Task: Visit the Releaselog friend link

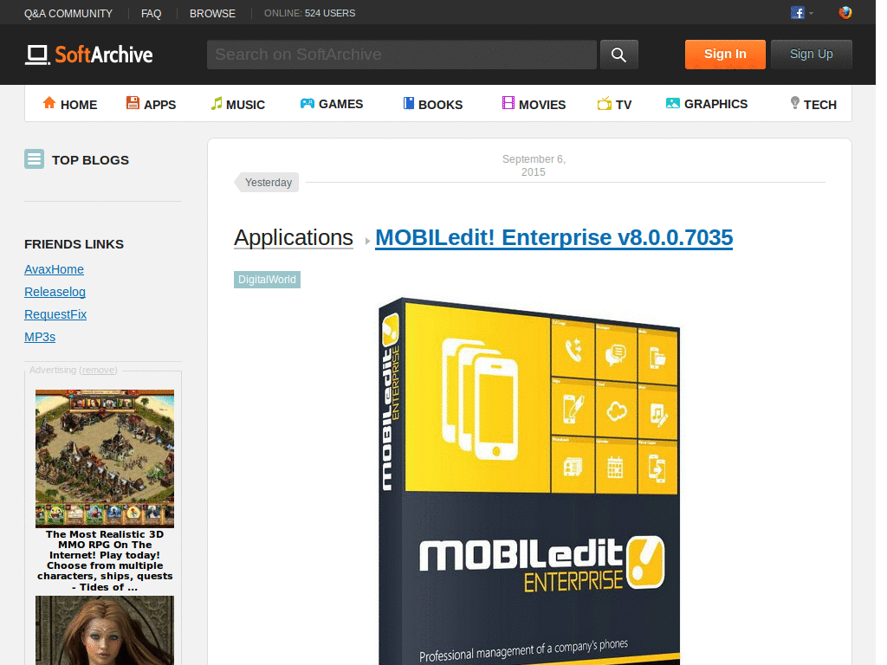Action: click(x=55, y=293)
